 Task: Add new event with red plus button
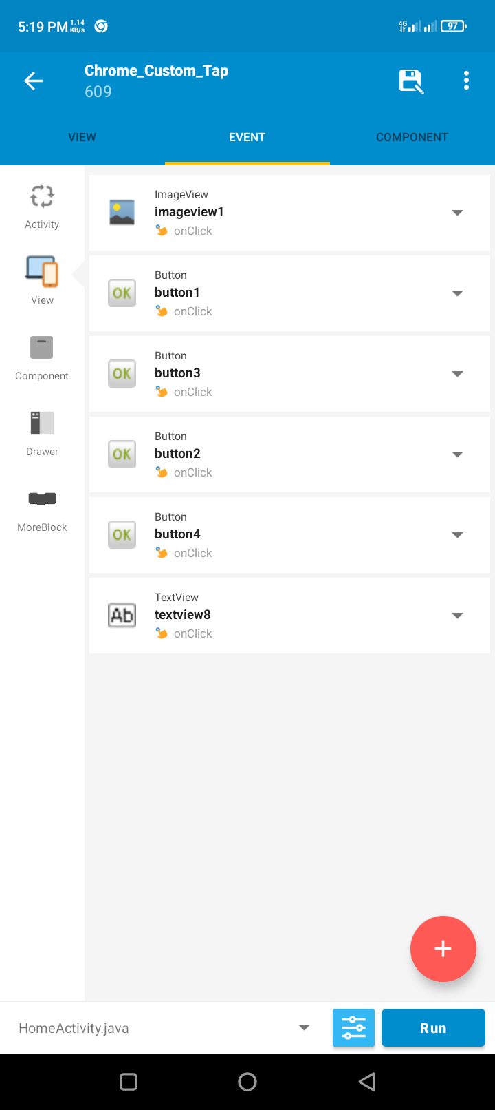pyautogui.click(x=443, y=949)
